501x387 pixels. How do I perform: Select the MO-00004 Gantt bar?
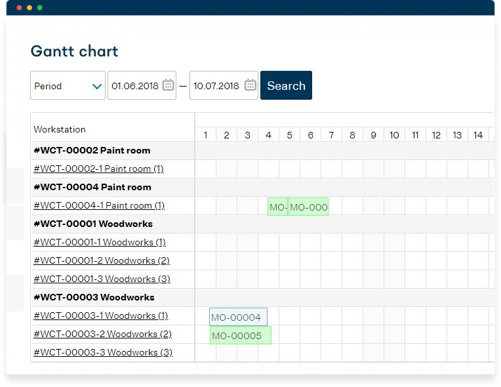[x=238, y=317]
